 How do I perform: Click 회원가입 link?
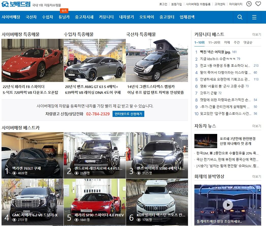(x=176, y=4)
